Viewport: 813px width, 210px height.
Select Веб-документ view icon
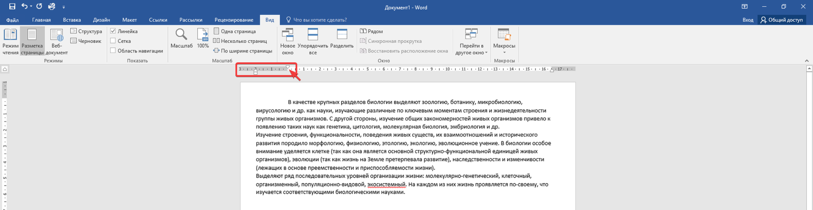pyautogui.click(x=56, y=41)
